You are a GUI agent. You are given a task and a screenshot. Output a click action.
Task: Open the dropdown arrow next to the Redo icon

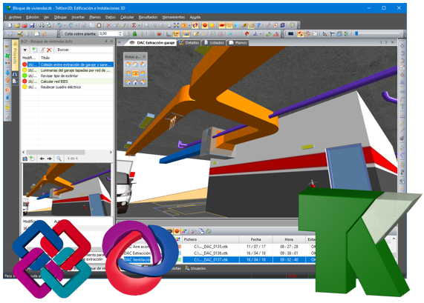pyautogui.click(x=76, y=26)
